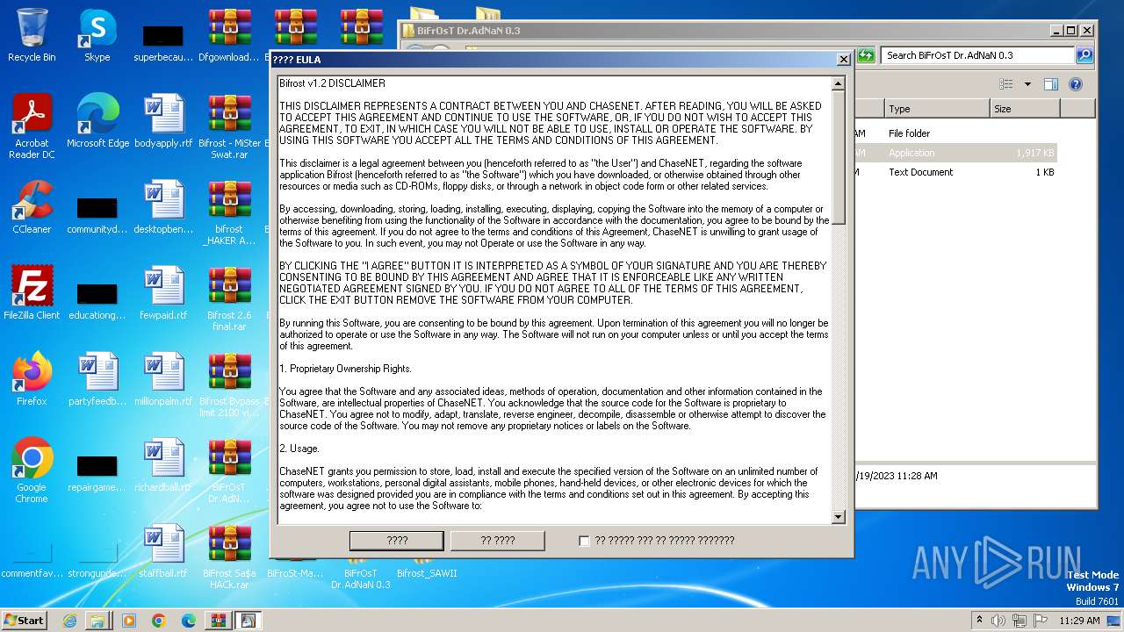Viewport: 1124px width, 632px height.
Task: Click the volume tray icon
Action: [x=998, y=620]
